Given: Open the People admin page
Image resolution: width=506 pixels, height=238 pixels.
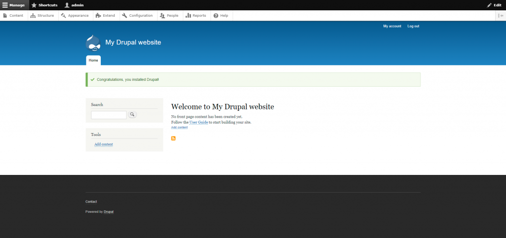Looking at the screenshot, I should pos(169,16).
